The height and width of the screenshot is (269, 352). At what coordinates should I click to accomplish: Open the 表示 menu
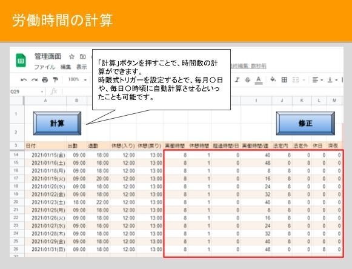pos(82,67)
